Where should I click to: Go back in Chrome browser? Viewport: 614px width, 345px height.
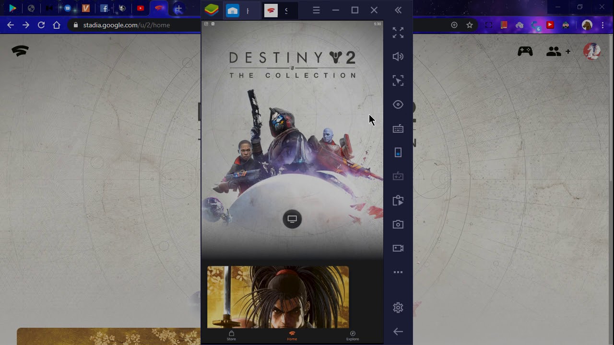click(x=11, y=25)
